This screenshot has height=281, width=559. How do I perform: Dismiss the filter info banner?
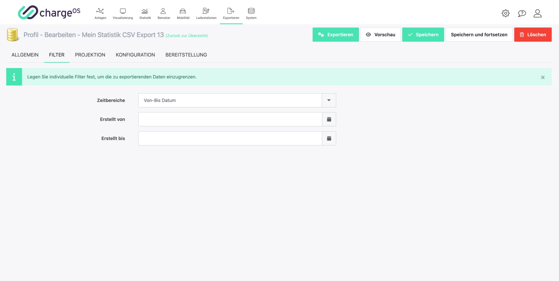point(543,77)
